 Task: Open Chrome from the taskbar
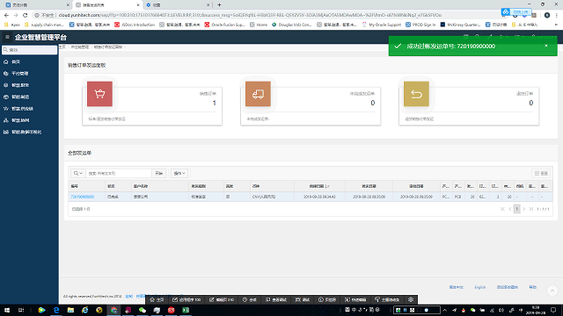(113, 310)
